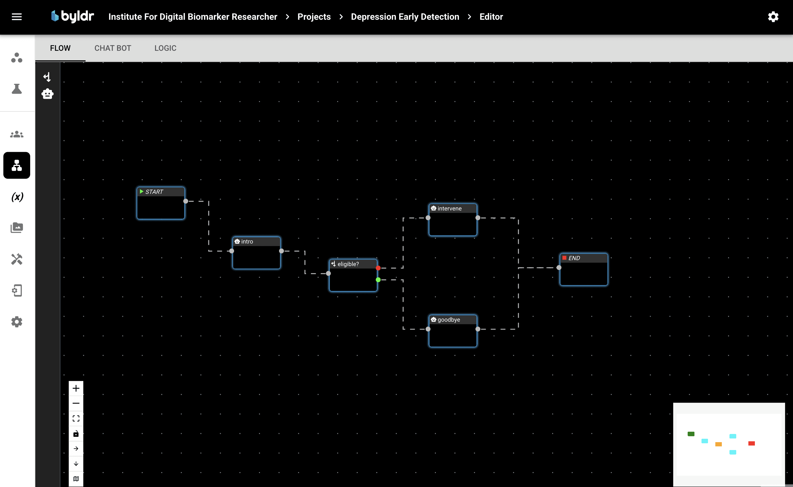Open the hamburger navigation menu
This screenshot has height=487, width=793.
(x=17, y=17)
